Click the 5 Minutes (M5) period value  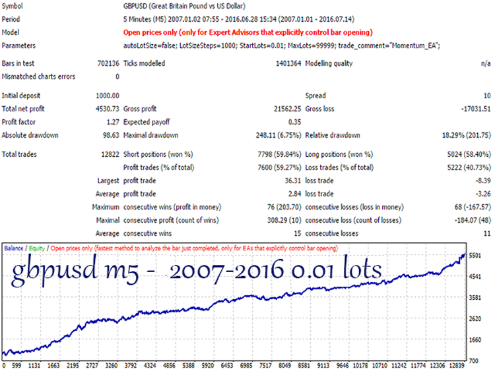(x=239, y=19)
